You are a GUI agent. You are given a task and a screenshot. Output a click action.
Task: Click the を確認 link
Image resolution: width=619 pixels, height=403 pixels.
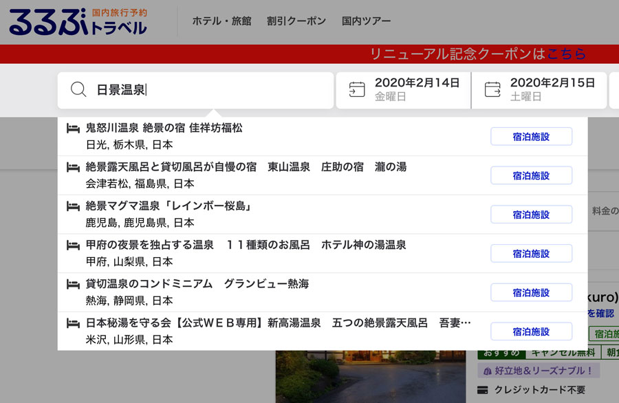coord(601,314)
